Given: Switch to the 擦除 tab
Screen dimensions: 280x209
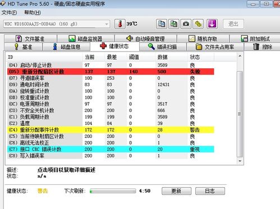Looking at the screenshot, I should pos(262,47).
